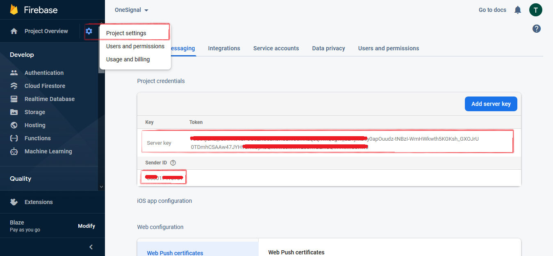Select Project settings menu item

coord(126,33)
